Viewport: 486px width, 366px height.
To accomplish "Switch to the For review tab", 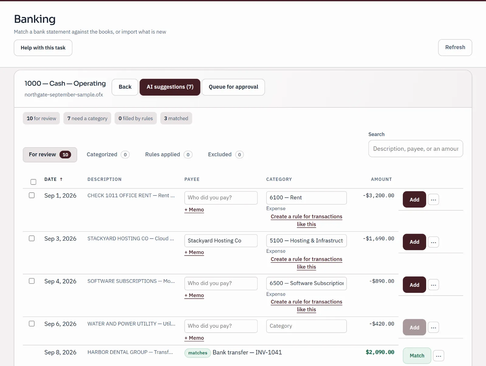I will pos(50,155).
